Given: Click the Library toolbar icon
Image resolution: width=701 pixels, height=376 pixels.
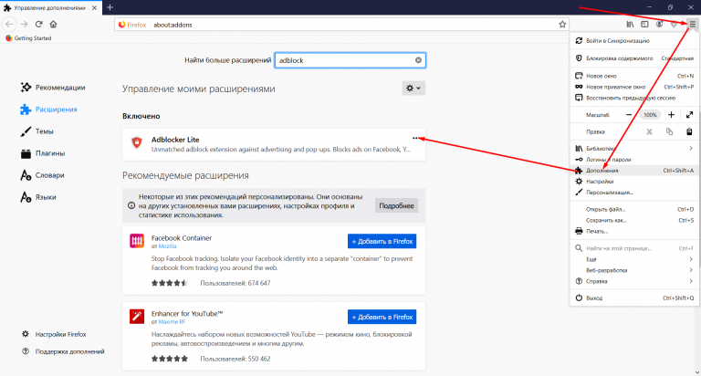Looking at the screenshot, I should 630,25.
